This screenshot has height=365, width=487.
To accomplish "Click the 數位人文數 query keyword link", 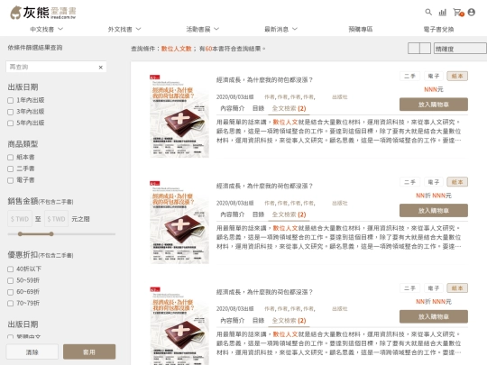I will point(177,49).
